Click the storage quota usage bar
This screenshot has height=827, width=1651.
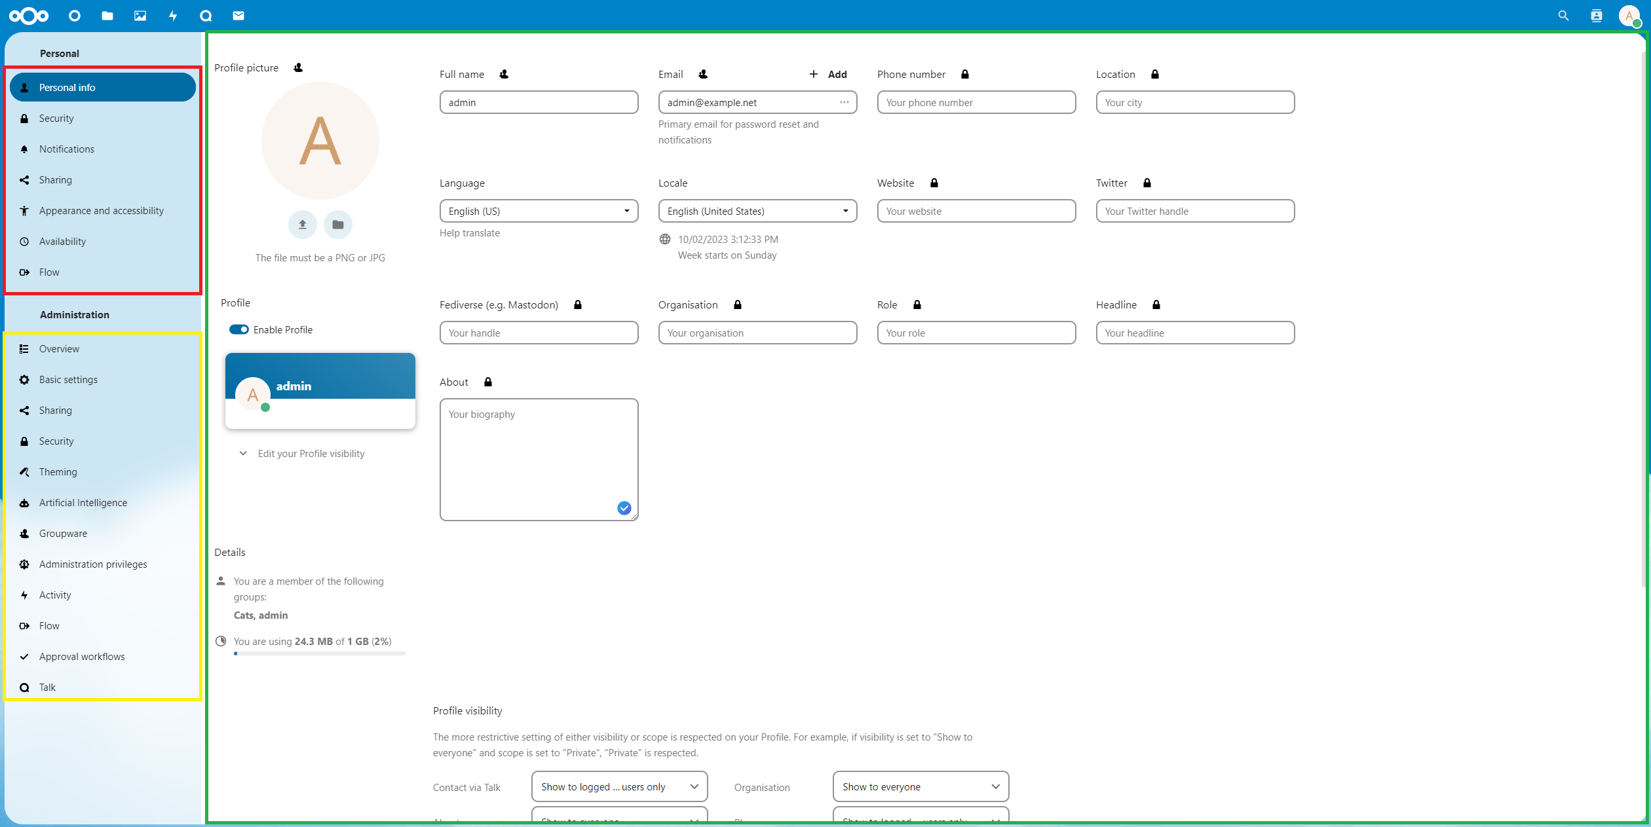tap(319, 653)
